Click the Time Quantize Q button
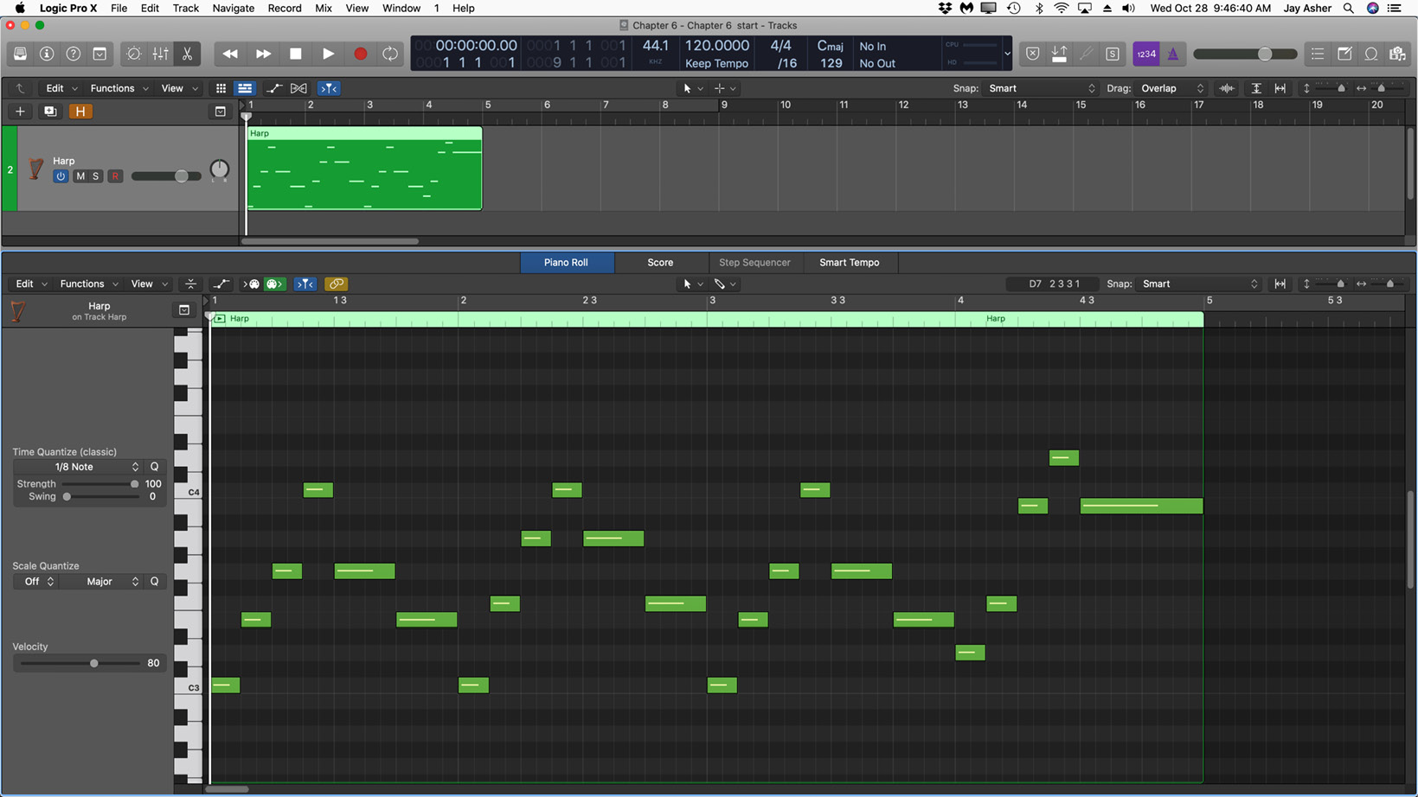Image resolution: width=1418 pixels, height=797 pixels. click(154, 467)
